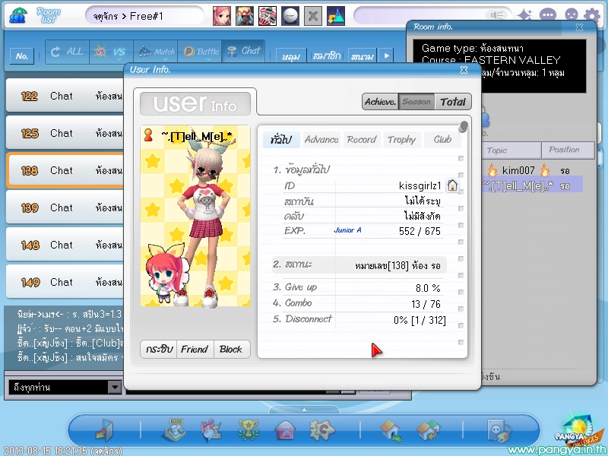This screenshot has width=608, height=456.
Task: Click the หลุม column button
Action: pyautogui.click(x=291, y=56)
